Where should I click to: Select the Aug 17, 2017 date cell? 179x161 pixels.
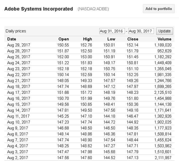[x=19, y=92]
